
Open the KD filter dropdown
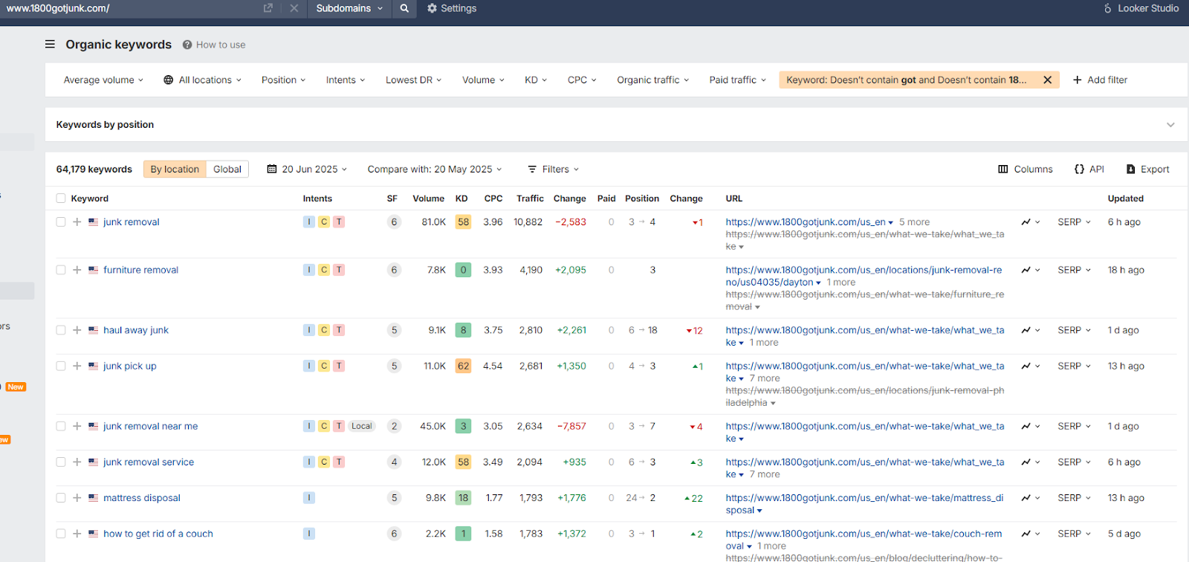[x=536, y=80]
